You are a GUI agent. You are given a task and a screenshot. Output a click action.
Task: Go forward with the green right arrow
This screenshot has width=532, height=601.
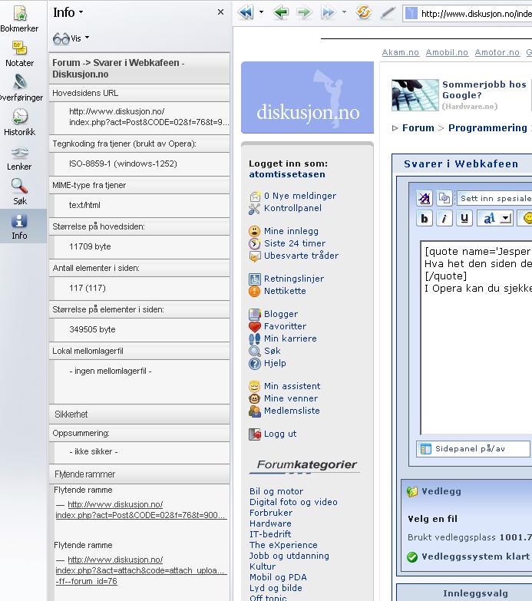[x=304, y=12]
